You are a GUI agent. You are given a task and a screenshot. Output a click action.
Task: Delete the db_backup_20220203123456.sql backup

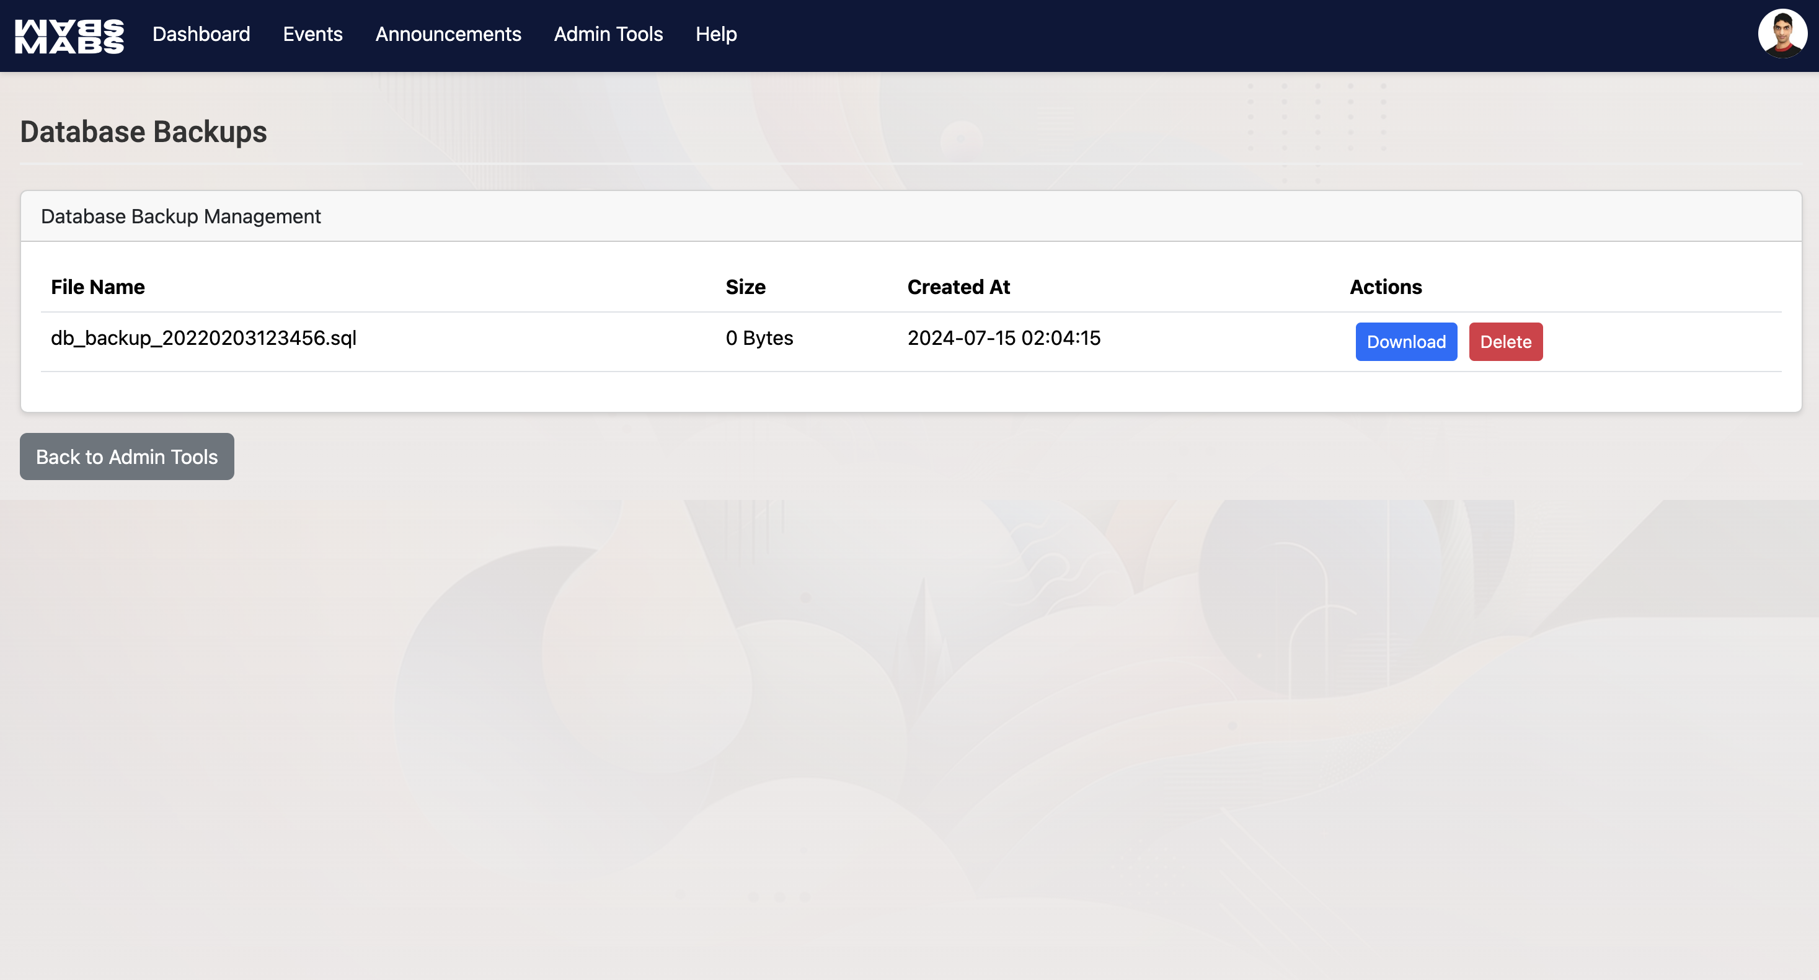1505,342
